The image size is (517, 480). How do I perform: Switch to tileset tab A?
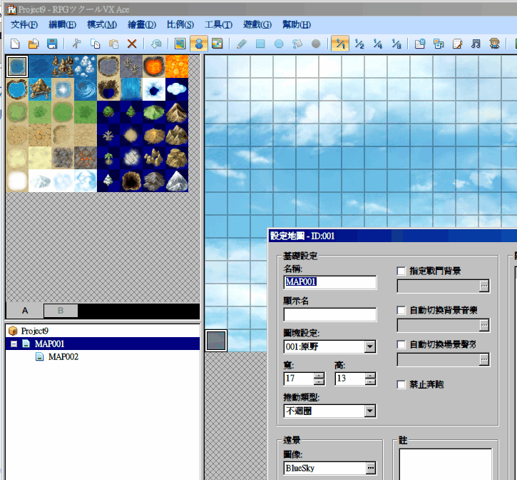pyautogui.click(x=25, y=311)
